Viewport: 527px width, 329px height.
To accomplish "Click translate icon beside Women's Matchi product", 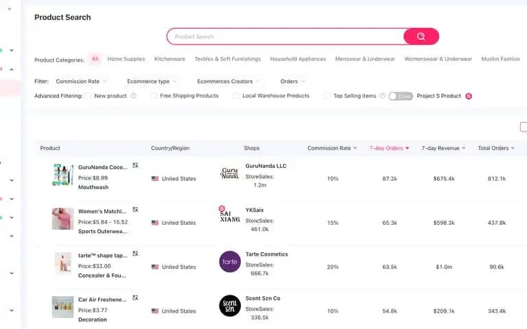I will (135, 210).
